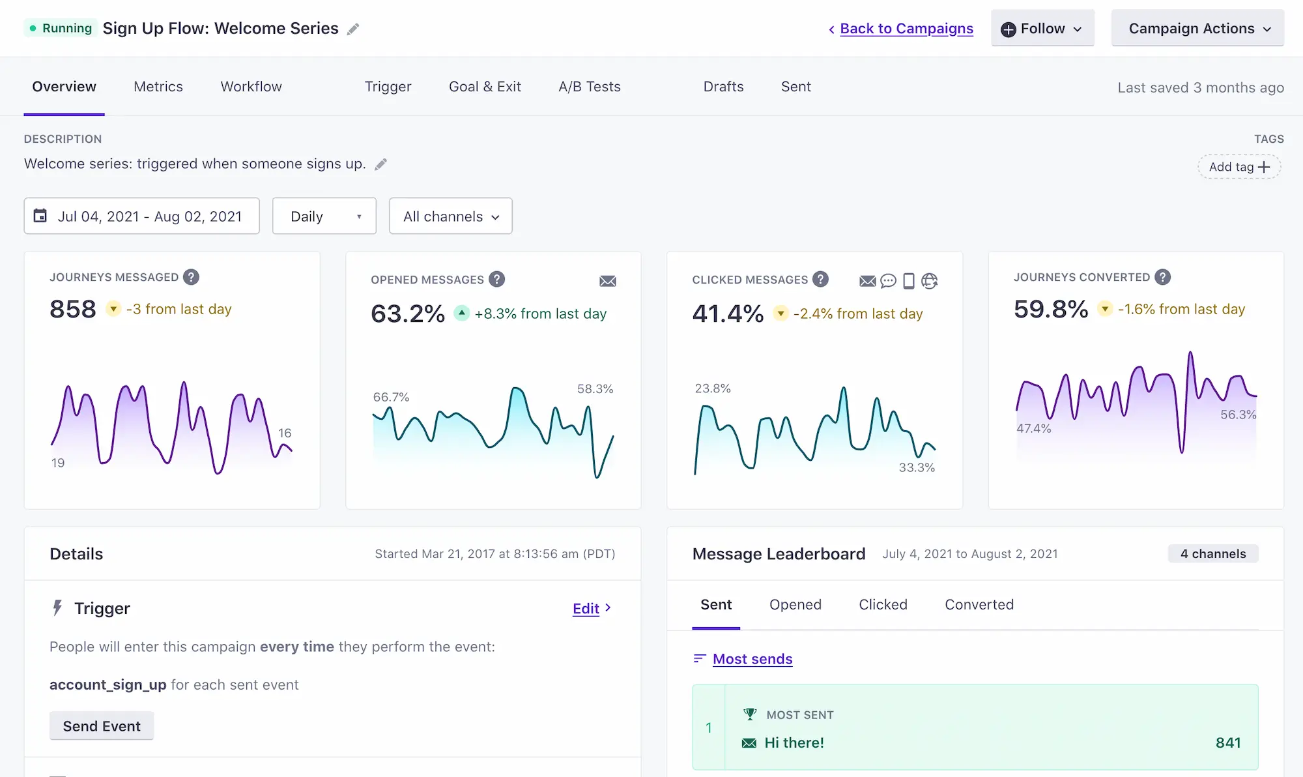Click the Add tag button
The height and width of the screenshot is (777, 1303).
[1239, 167]
